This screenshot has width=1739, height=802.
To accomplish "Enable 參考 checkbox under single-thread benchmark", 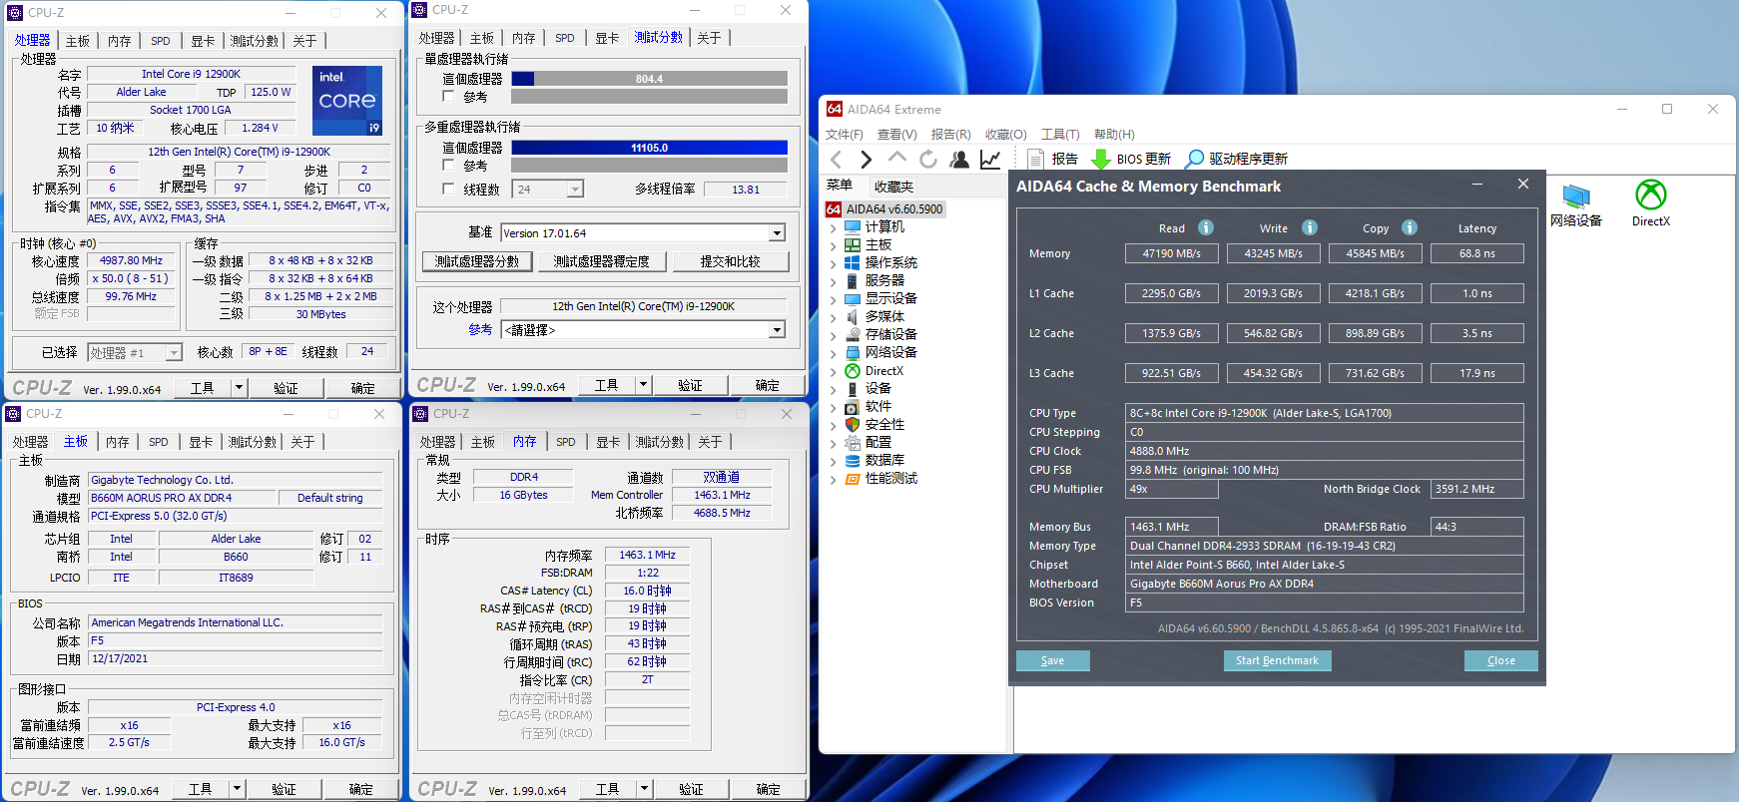I will click(449, 97).
